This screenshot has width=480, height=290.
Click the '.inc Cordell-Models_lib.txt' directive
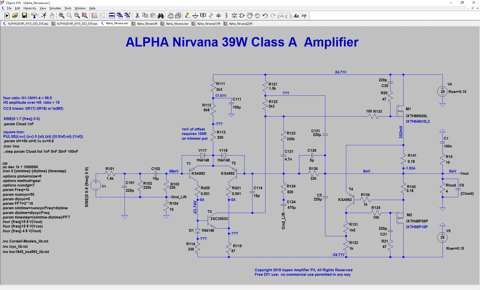25,241
